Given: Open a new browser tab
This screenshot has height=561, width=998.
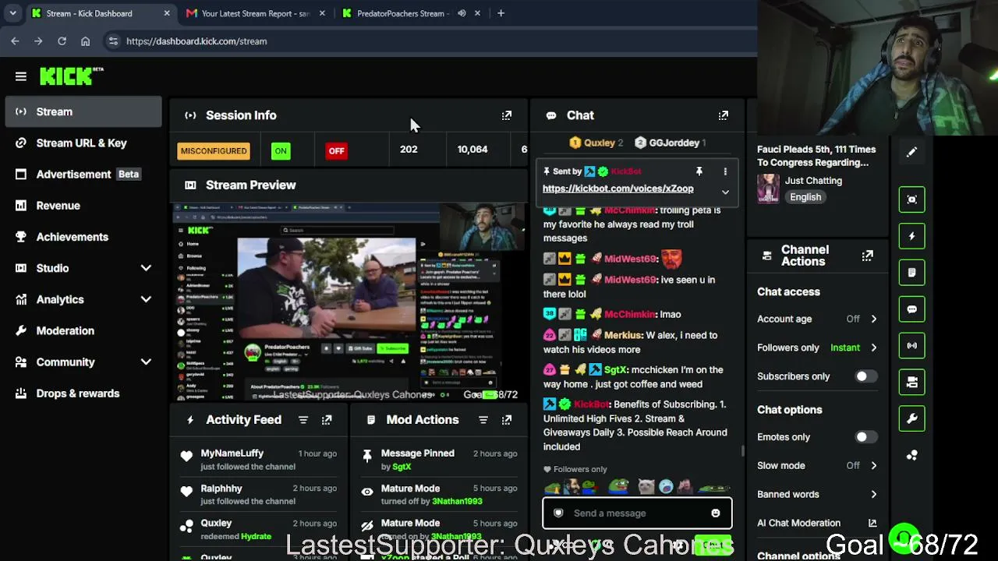Looking at the screenshot, I should tap(501, 13).
